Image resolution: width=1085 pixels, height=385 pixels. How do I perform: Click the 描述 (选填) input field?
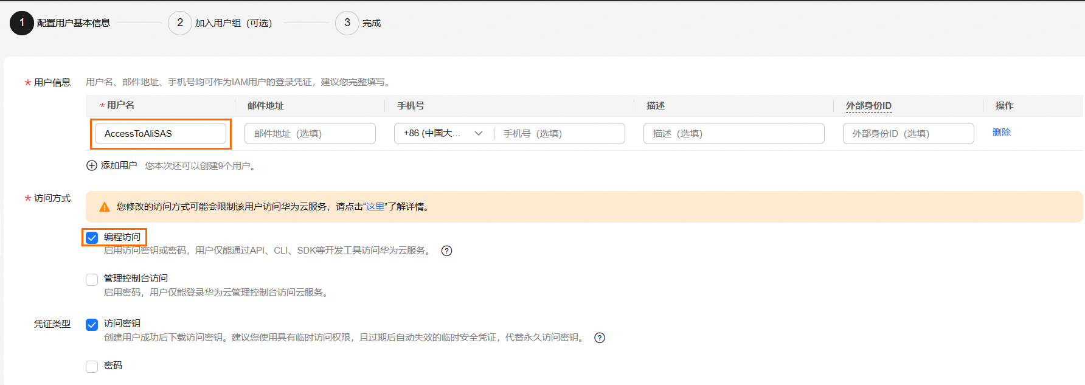(x=734, y=134)
